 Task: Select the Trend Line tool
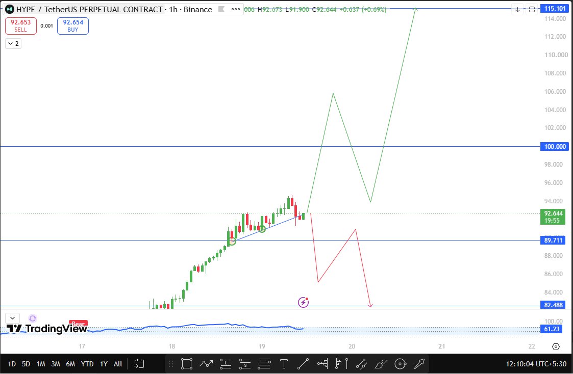coord(303,364)
